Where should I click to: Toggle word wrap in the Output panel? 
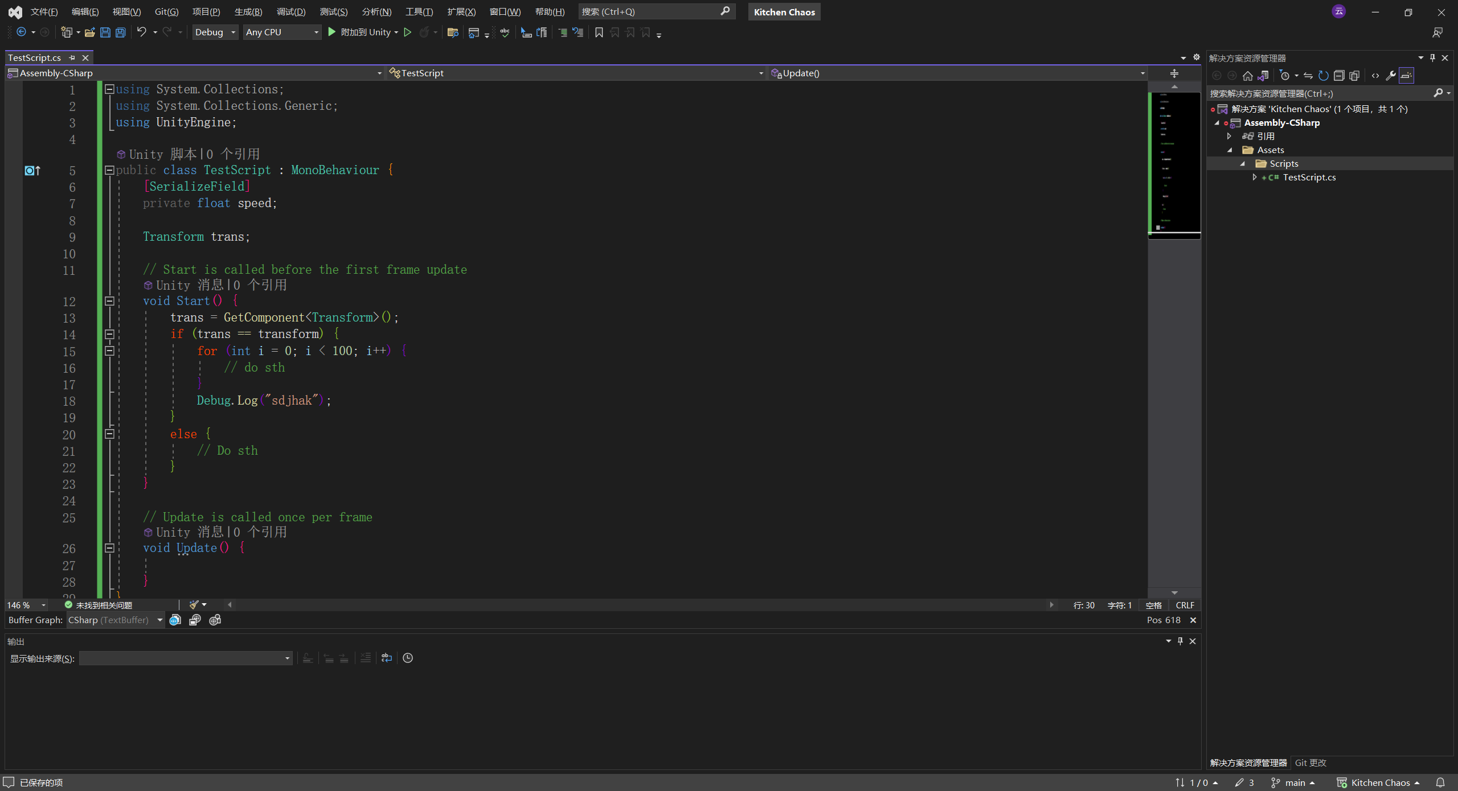387,658
